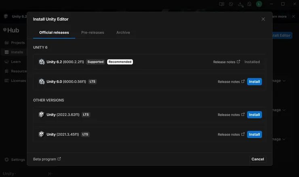The image size is (299, 177).
Task: Open Hub Settings in the sidebar
Action: coord(15,160)
